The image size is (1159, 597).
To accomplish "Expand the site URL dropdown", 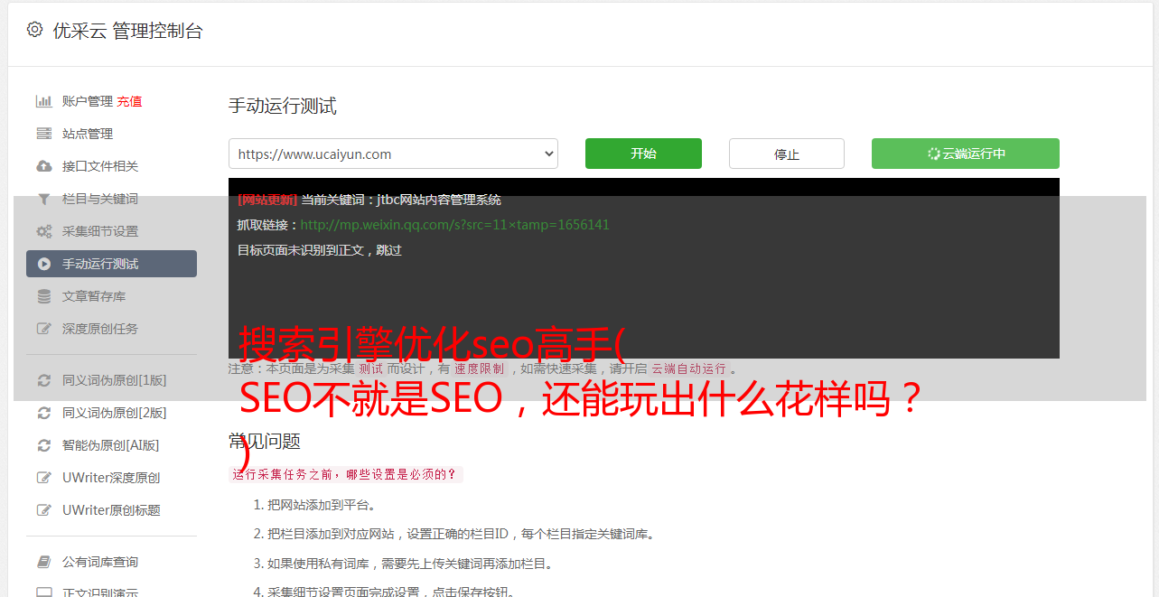I will tap(393, 154).
